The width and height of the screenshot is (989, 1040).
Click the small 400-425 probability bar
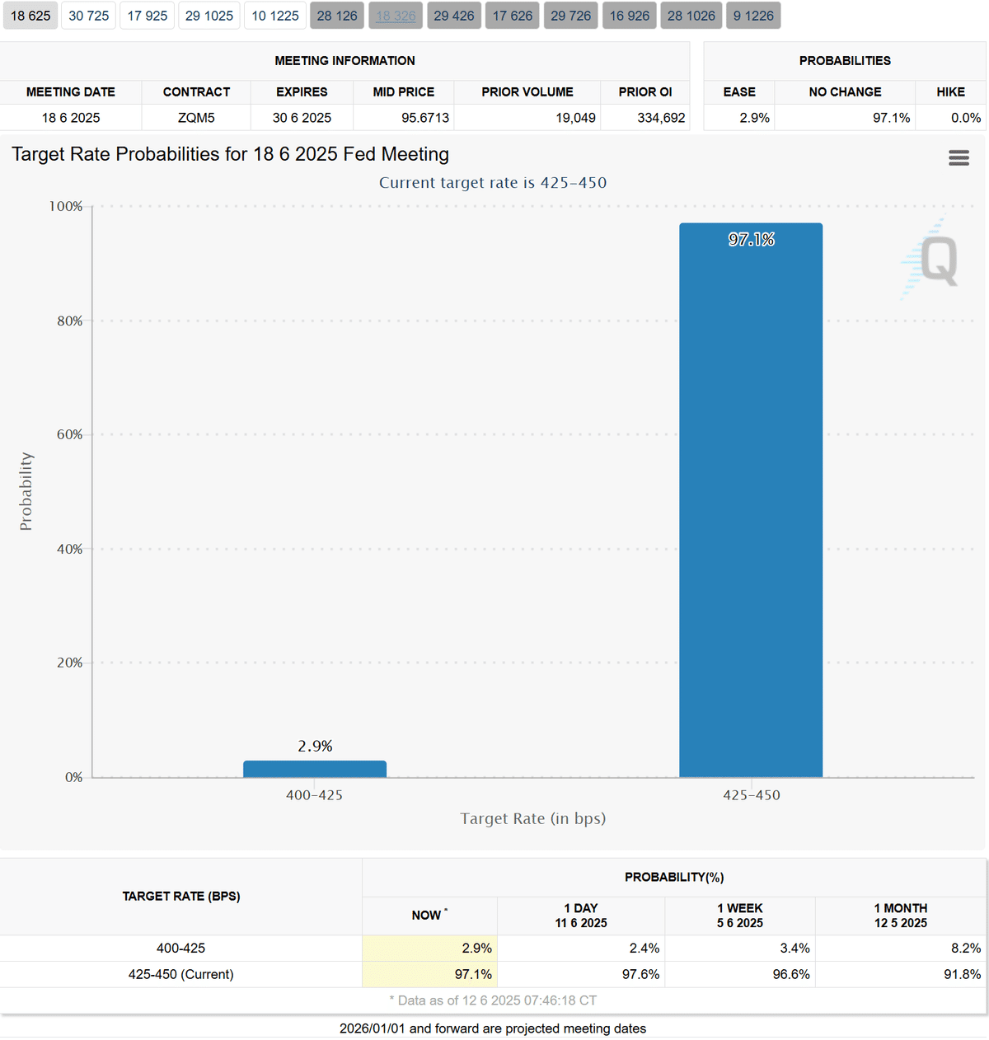(315, 769)
